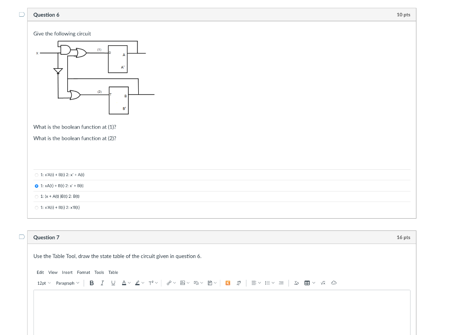This screenshot has height=335, width=463.
Task: Open the Table menu in the editor
Action: click(x=113, y=272)
